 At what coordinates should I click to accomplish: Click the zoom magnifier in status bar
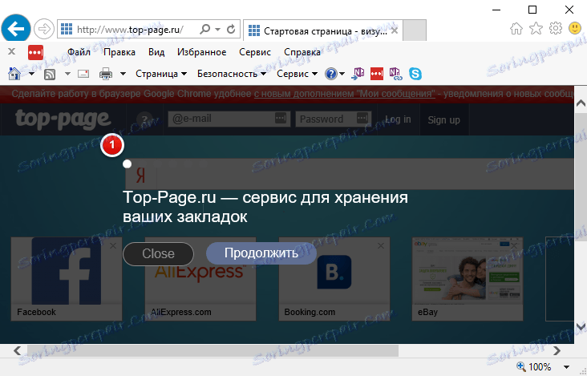coord(520,366)
